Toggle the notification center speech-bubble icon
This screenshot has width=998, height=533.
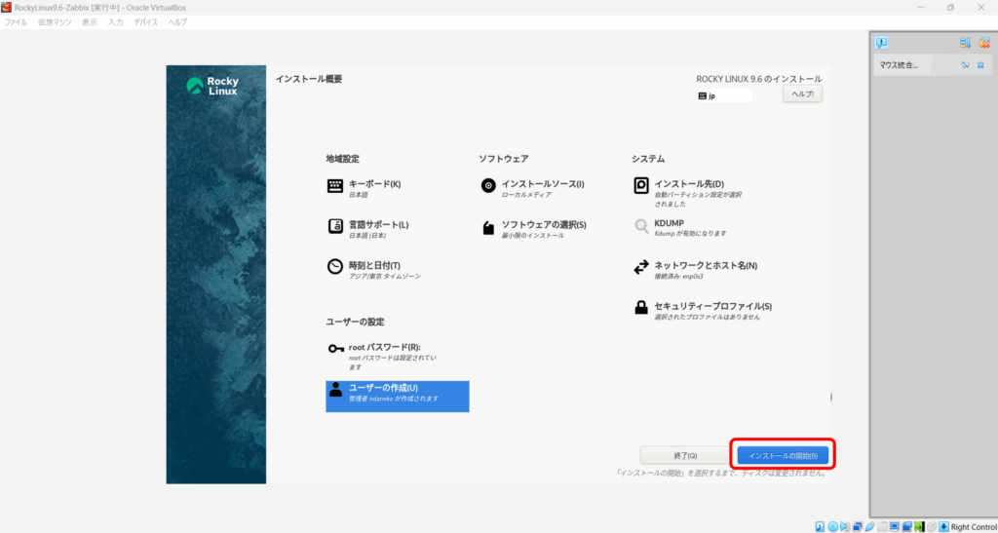pos(881,43)
